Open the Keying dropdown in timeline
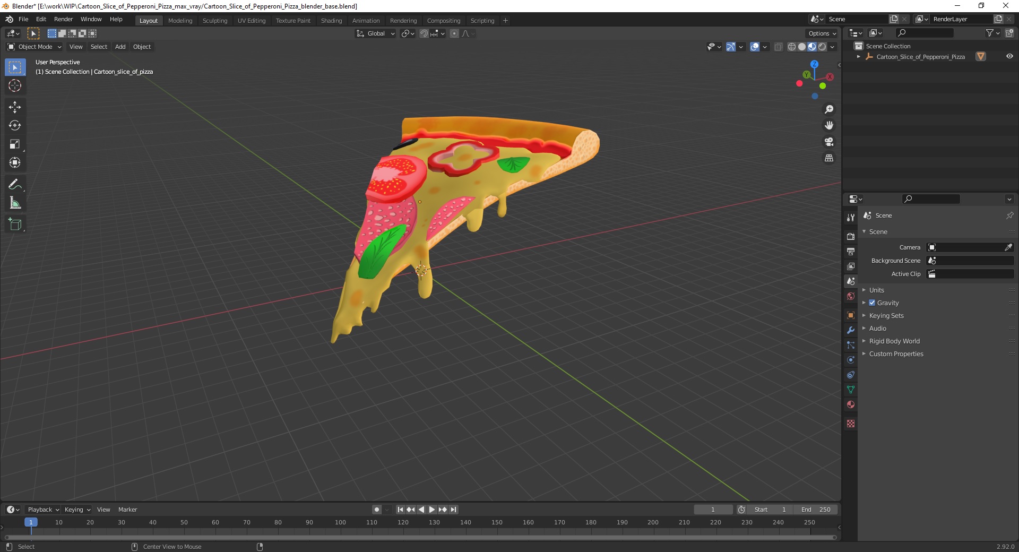 coord(77,510)
